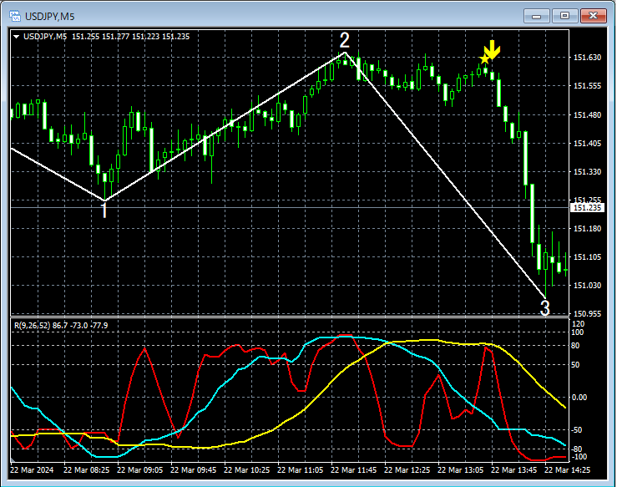Click the 22 Mar 11:45 time label
Image resolution: width=617 pixels, height=487 pixels.
[x=353, y=470]
